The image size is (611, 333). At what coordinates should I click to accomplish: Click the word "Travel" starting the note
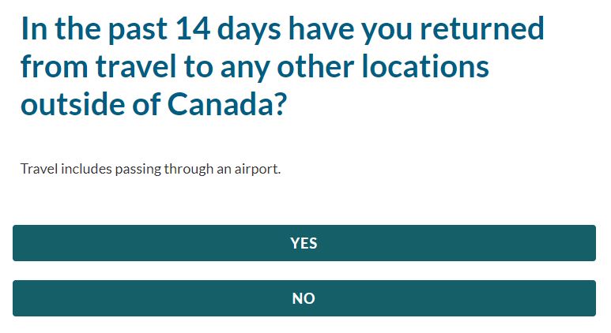[37, 170]
